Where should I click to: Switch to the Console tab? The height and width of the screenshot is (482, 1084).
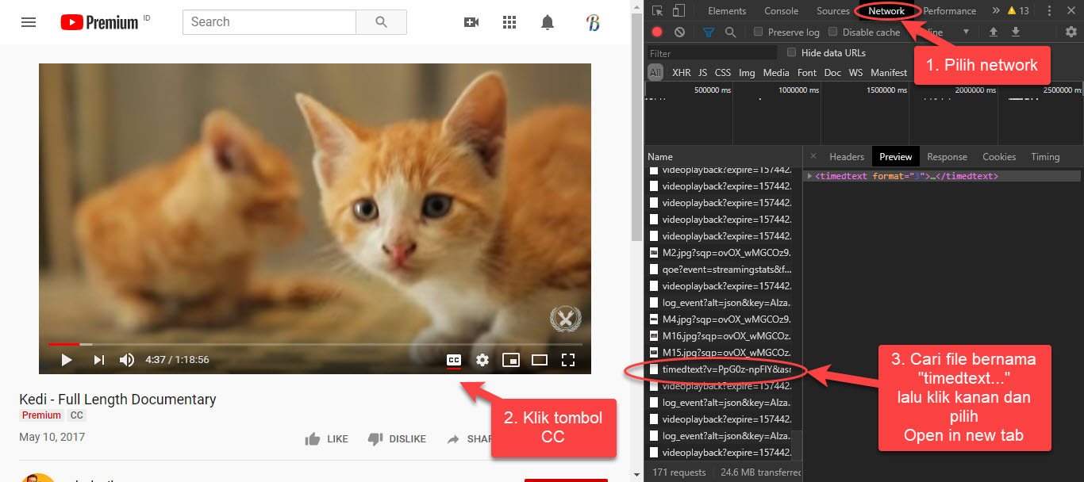click(x=782, y=11)
